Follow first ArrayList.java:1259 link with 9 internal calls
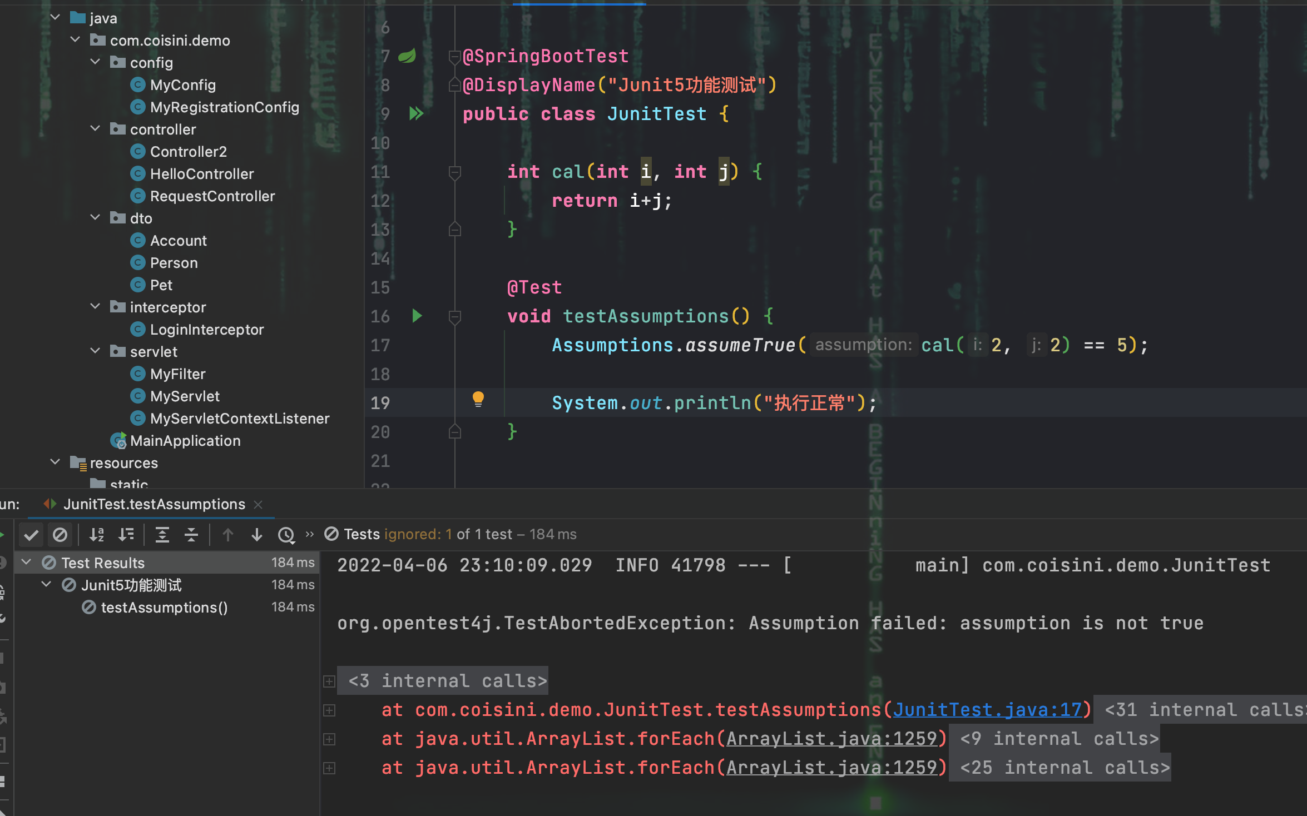Screen dimensions: 1307x816 831,739
